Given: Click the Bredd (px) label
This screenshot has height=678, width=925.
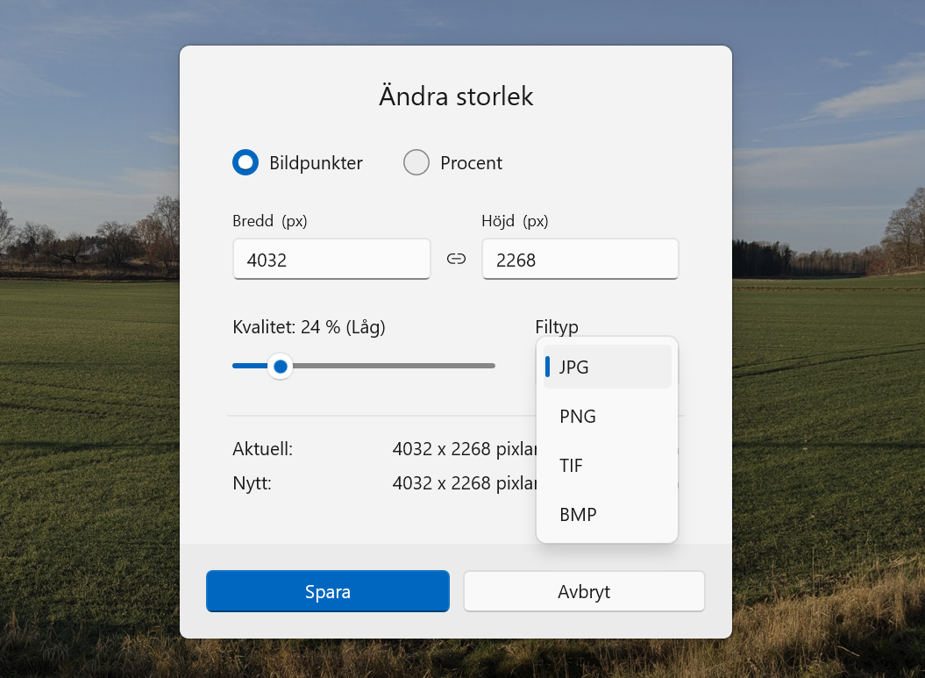Looking at the screenshot, I should (270, 221).
